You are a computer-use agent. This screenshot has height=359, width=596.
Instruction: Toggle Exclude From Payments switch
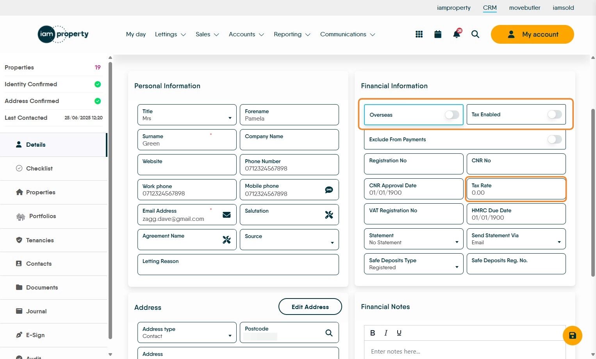point(554,139)
